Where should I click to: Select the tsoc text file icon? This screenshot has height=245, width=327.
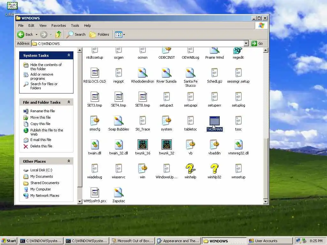pos(238,121)
